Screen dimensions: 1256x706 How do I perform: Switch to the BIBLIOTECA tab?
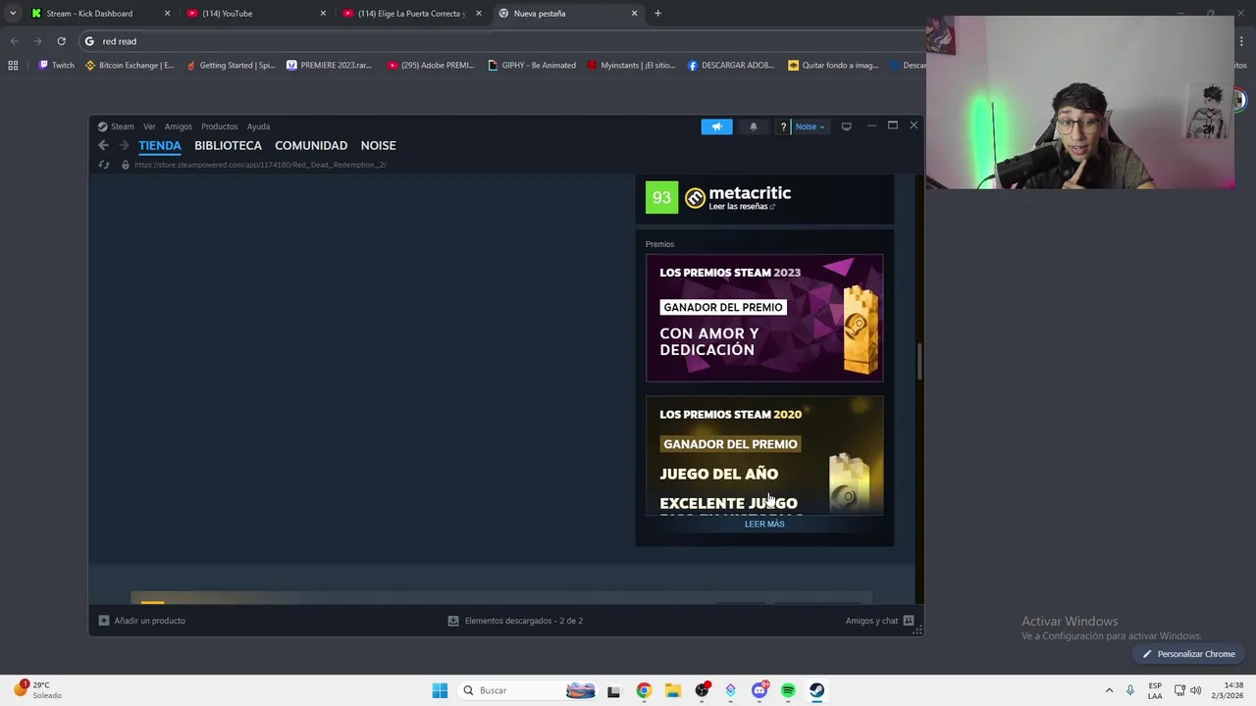228,145
